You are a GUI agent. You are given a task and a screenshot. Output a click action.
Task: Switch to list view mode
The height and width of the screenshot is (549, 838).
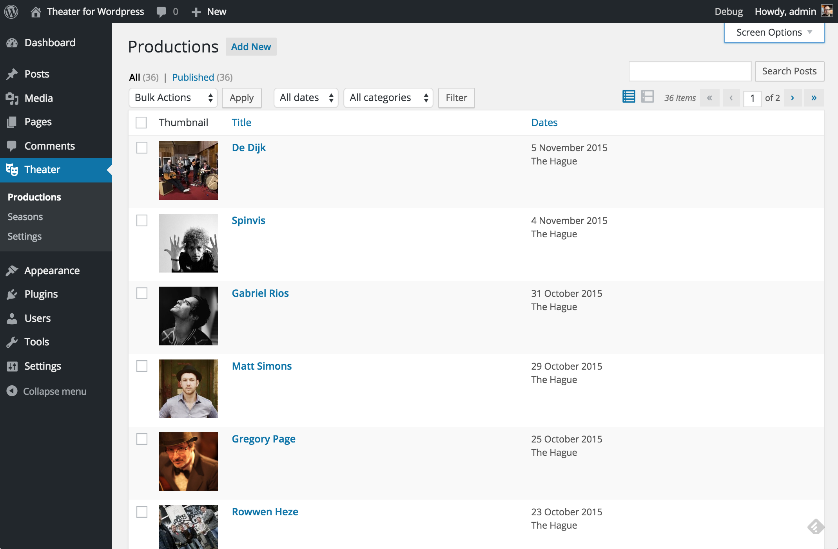(629, 96)
